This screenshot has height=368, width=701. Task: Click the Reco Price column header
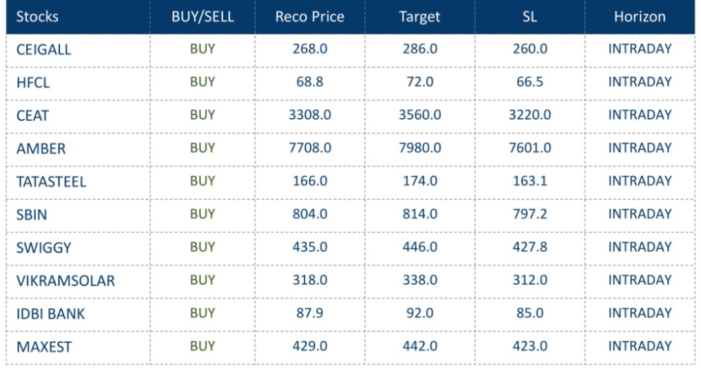tap(309, 17)
